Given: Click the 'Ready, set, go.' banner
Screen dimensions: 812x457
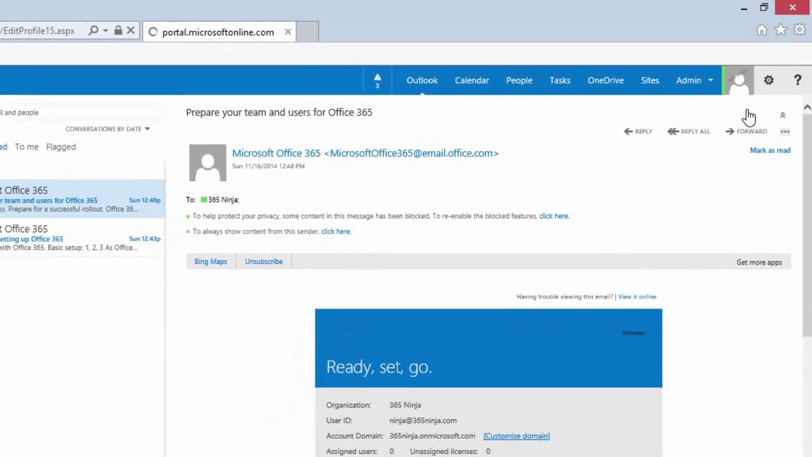Looking at the screenshot, I should click(488, 348).
